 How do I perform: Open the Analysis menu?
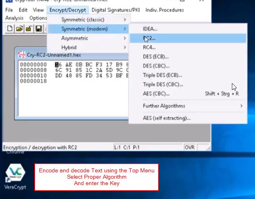pos(14,18)
